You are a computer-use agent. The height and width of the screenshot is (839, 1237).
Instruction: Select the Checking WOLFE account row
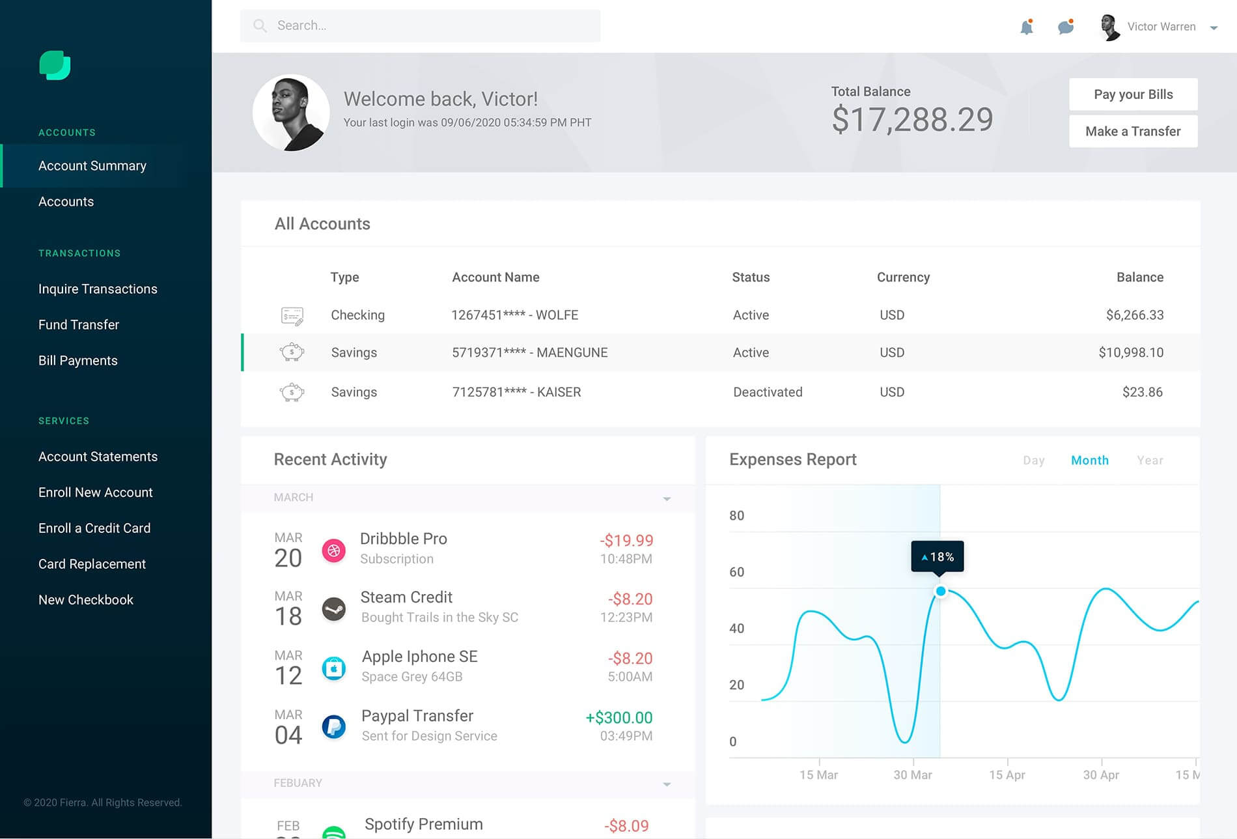point(720,315)
